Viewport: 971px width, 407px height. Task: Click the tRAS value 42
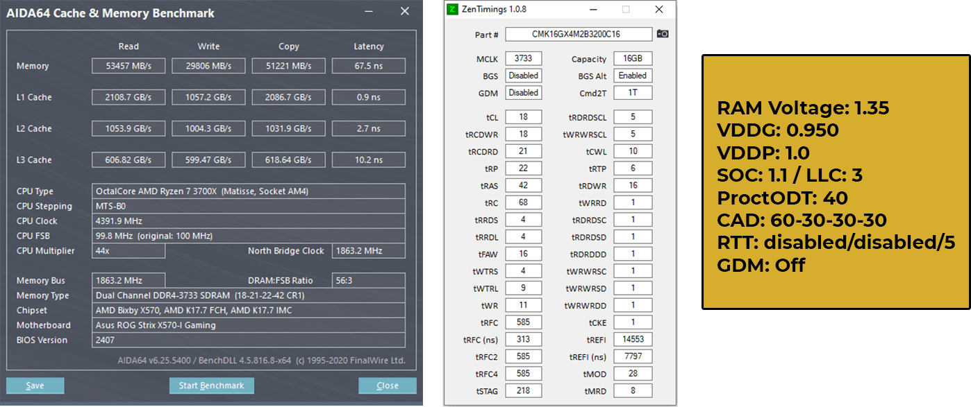[x=524, y=185]
